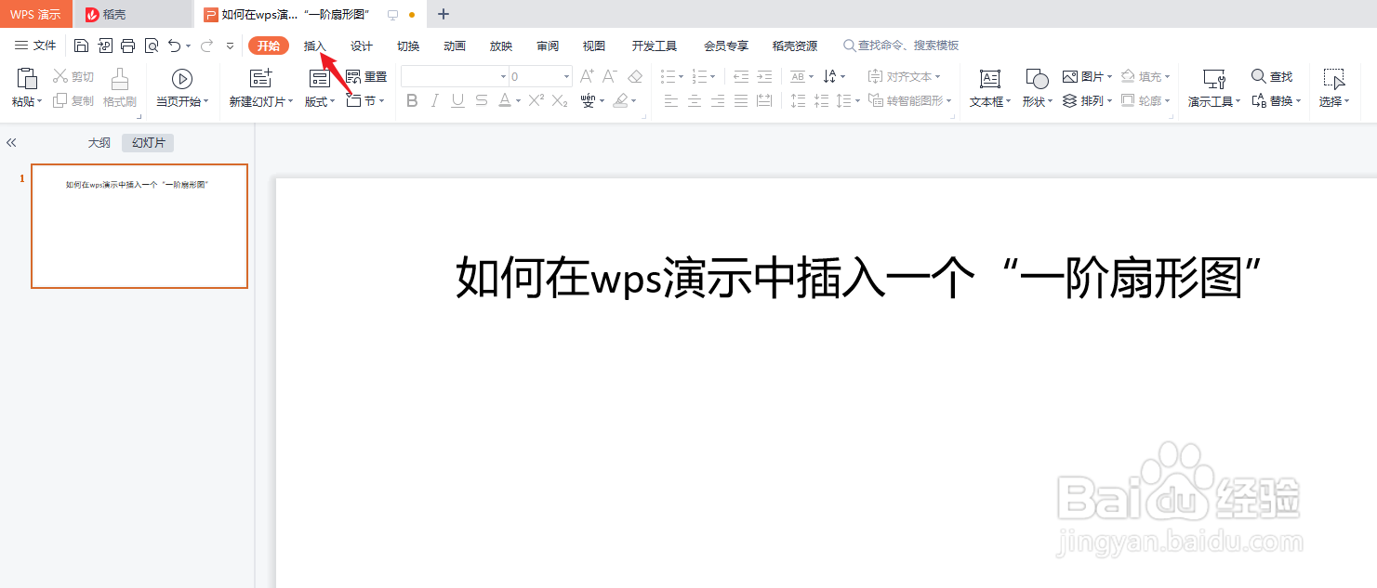Viewport: 1377px width, 588px height.
Task: Select slide 1 thumbnail
Action: pyautogui.click(x=139, y=227)
